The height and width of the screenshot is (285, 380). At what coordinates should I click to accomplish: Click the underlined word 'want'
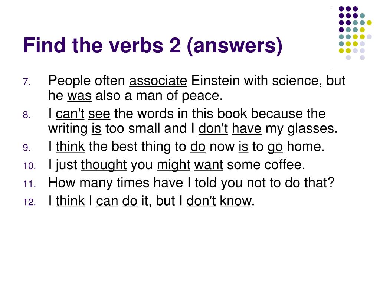[x=209, y=165]
